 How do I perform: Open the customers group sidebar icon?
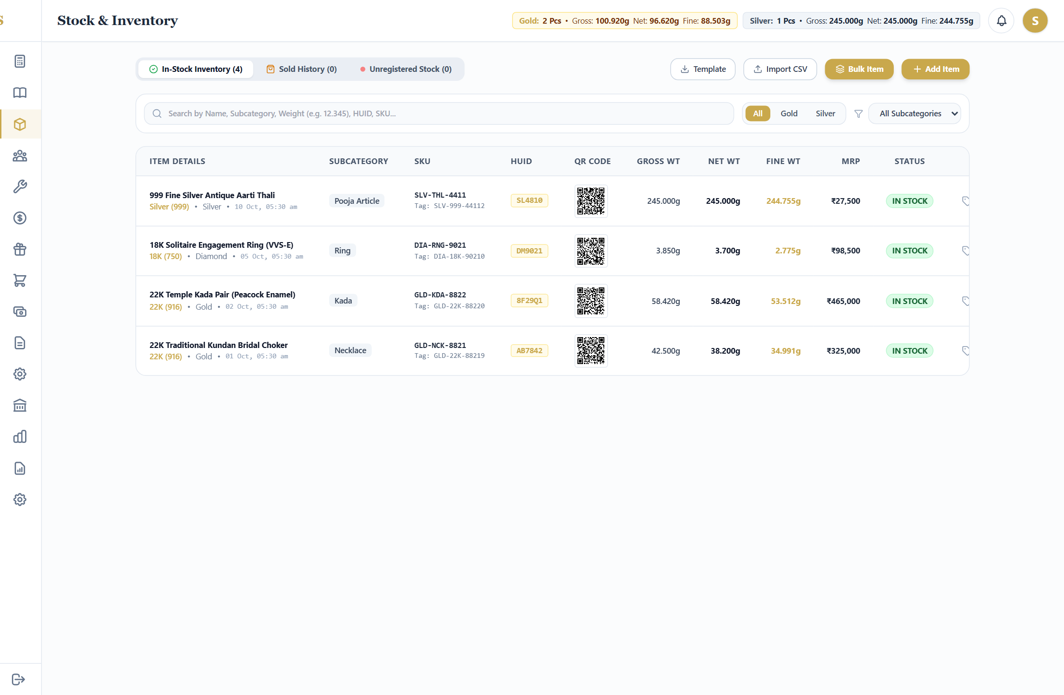point(20,156)
